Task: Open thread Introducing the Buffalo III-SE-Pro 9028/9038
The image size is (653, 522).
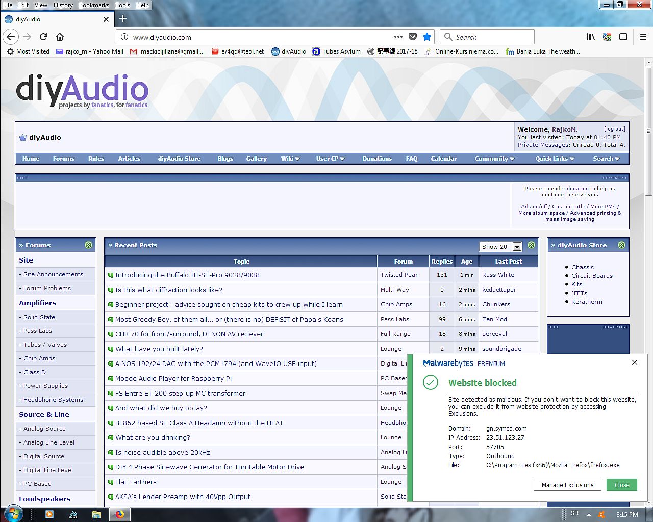Action: coord(187,275)
